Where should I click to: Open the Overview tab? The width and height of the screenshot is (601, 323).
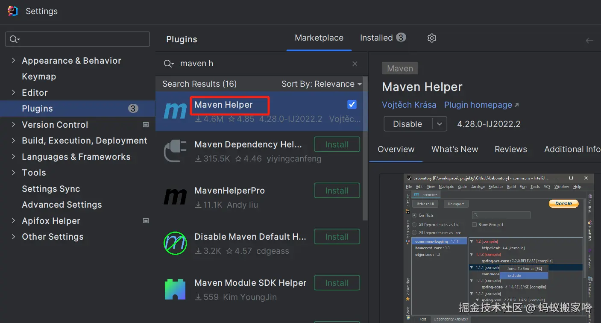coord(396,149)
